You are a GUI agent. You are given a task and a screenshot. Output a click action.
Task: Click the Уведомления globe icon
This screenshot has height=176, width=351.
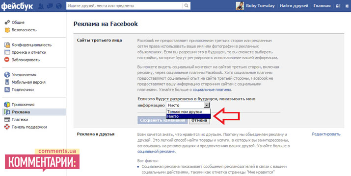7,74
